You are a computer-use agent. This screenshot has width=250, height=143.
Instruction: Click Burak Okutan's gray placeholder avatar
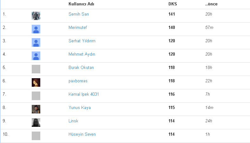[x=36, y=69]
